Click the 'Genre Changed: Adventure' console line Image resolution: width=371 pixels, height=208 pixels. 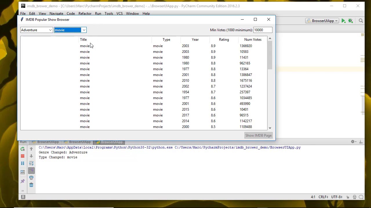(x=63, y=153)
